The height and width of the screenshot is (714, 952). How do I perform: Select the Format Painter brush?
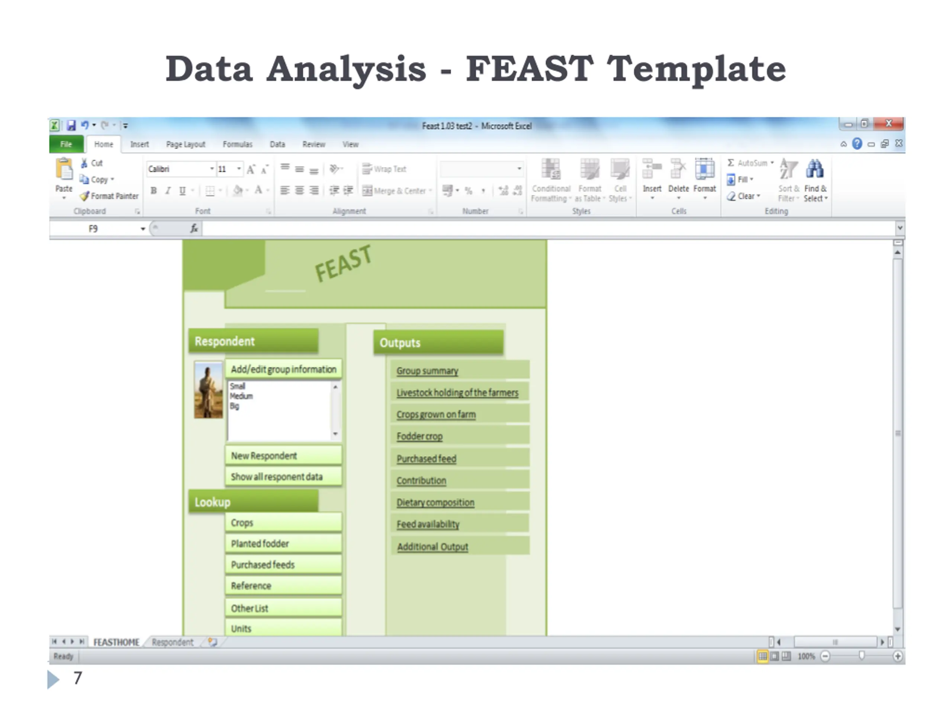point(85,196)
